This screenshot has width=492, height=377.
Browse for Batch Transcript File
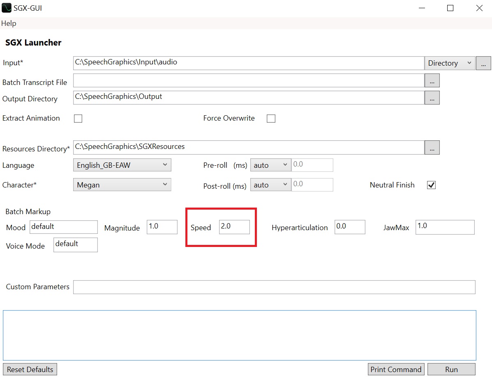coord(432,81)
